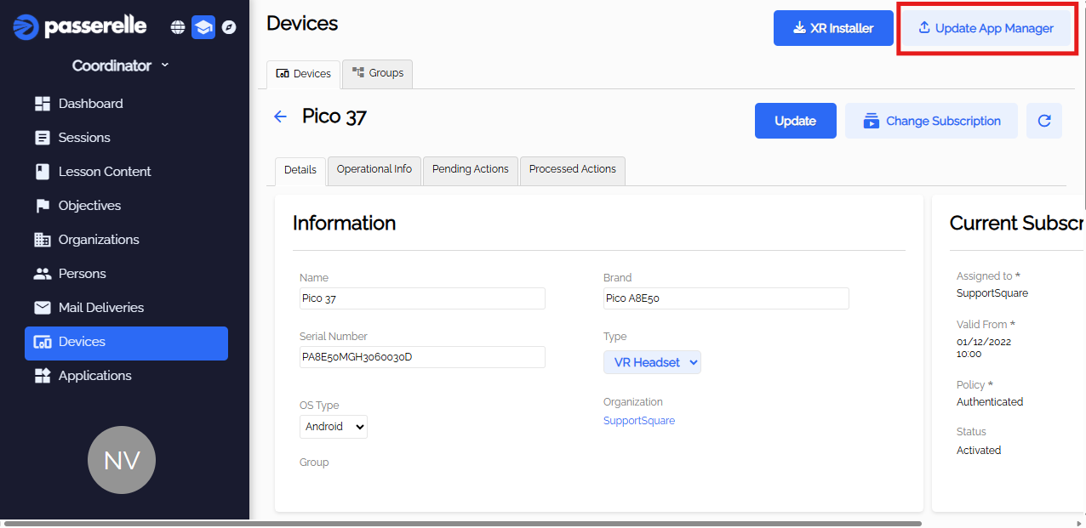
Task: Open the Objectives flag item
Action: [x=89, y=206]
